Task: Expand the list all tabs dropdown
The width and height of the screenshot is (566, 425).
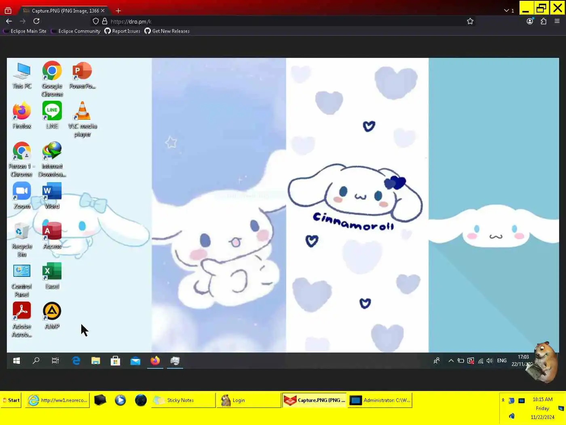Action: [x=509, y=11]
